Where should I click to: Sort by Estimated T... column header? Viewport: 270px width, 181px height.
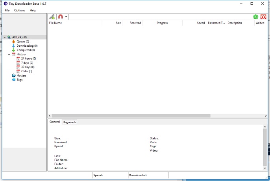click(x=216, y=23)
